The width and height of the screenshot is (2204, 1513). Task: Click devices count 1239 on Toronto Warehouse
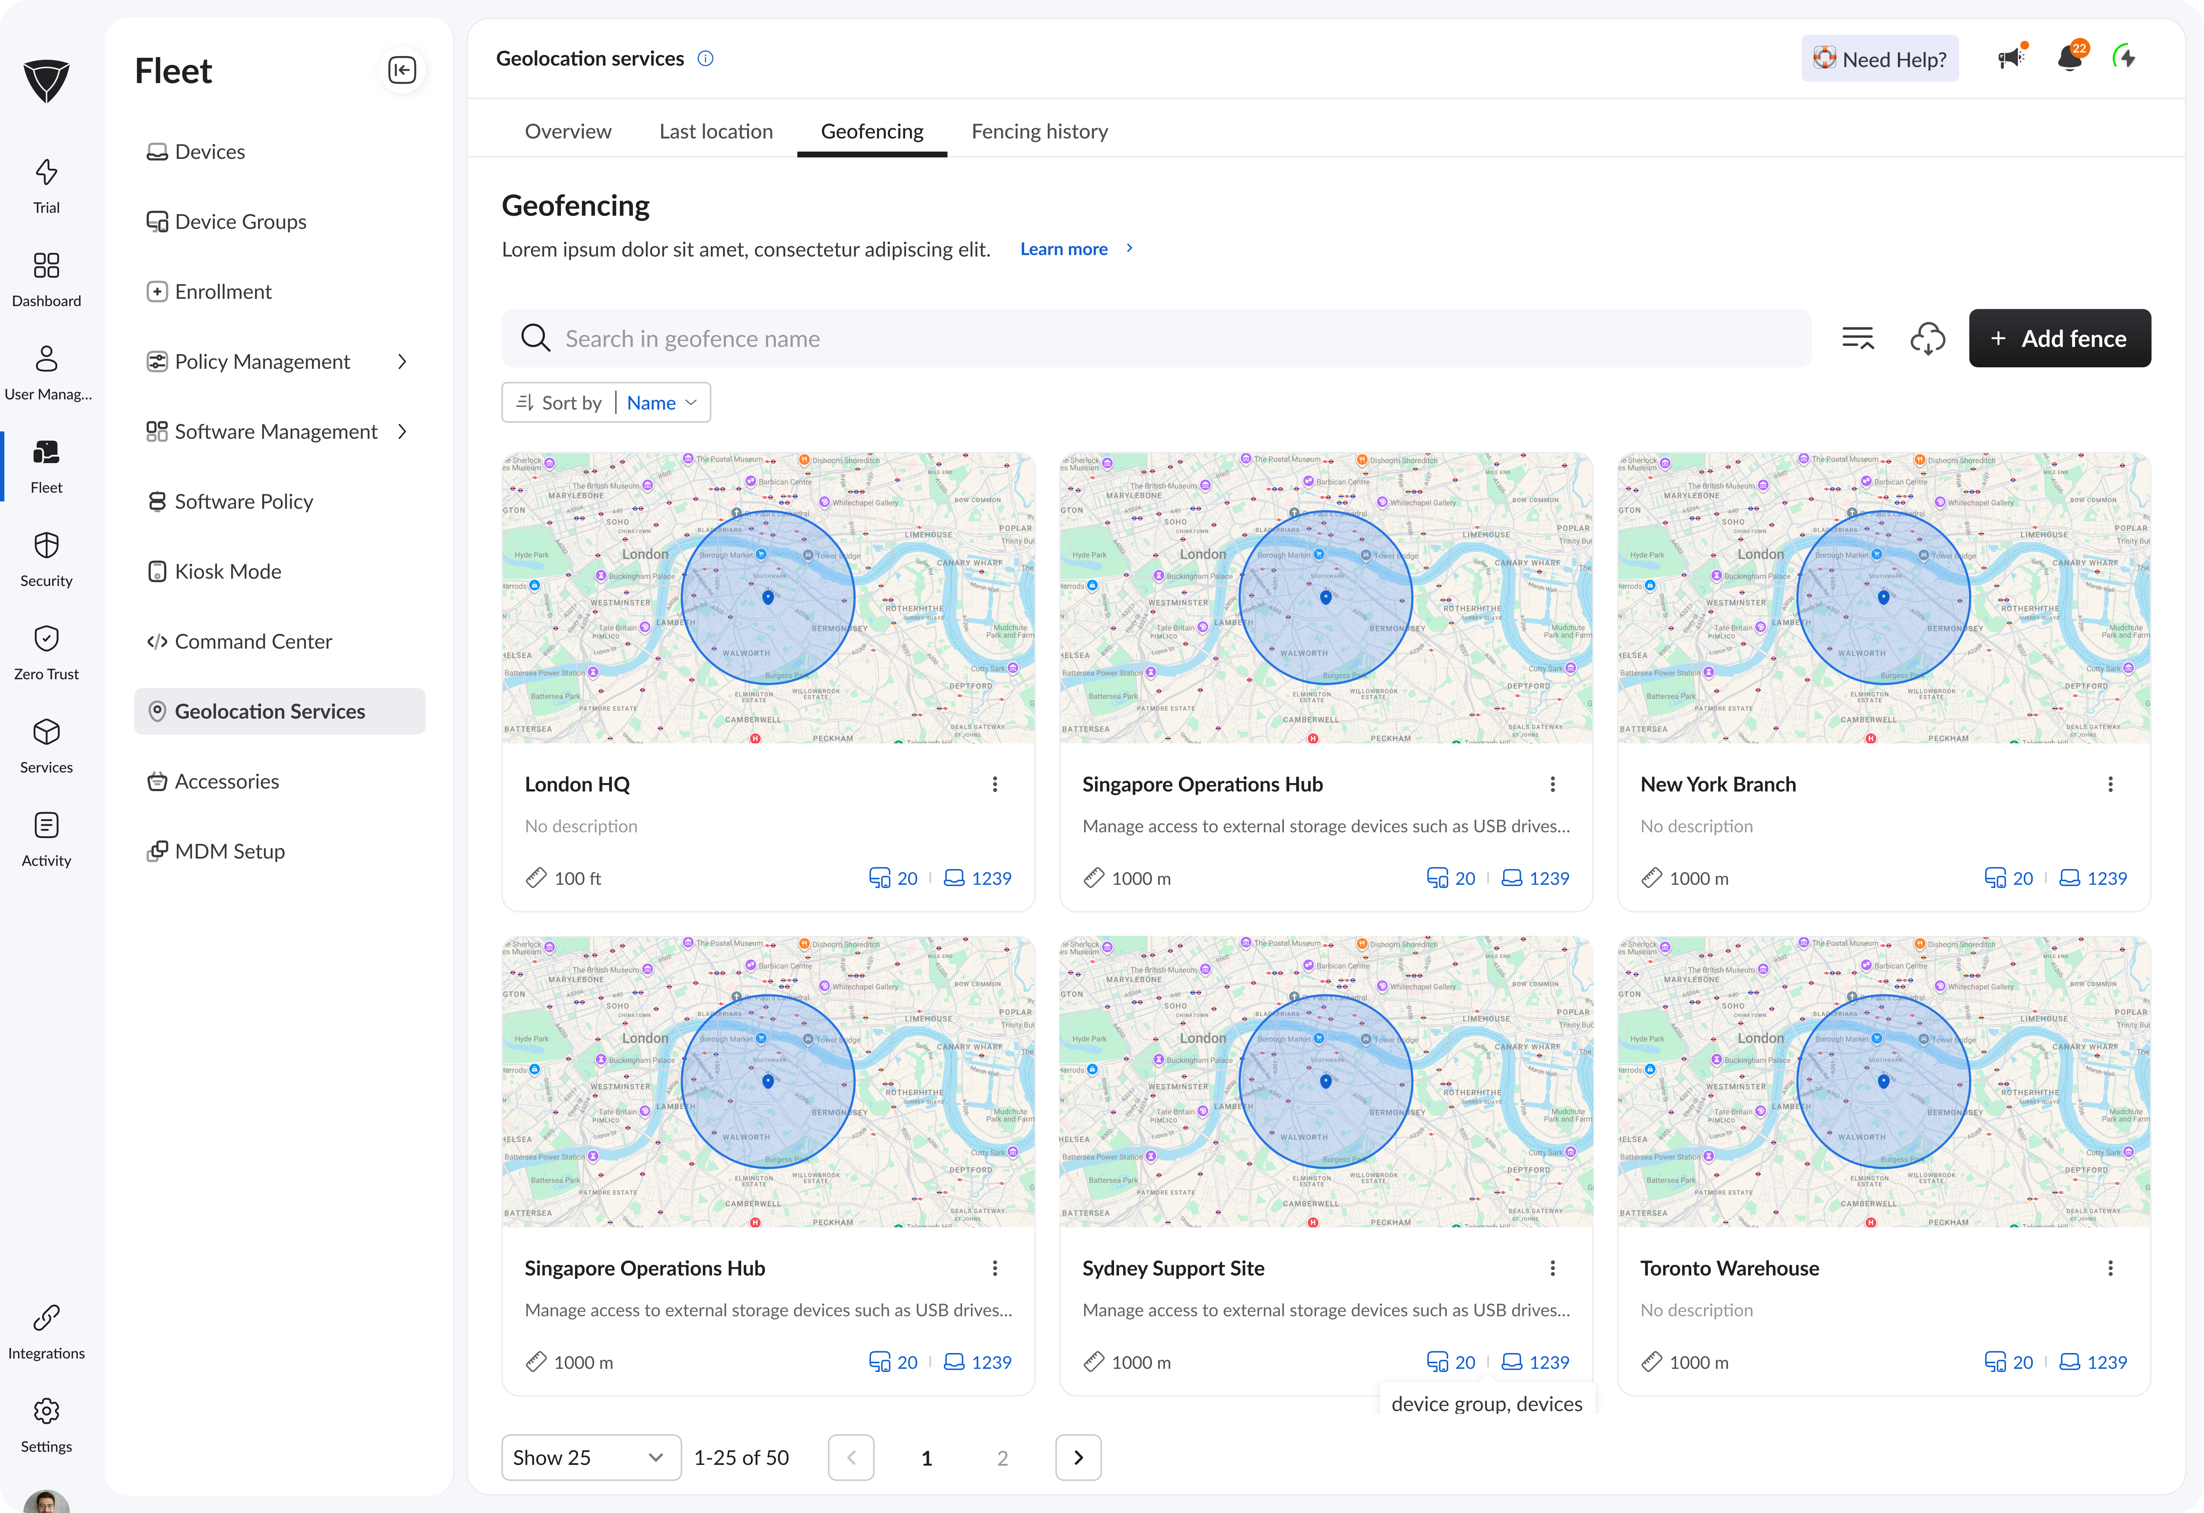click(2093, 1362)
